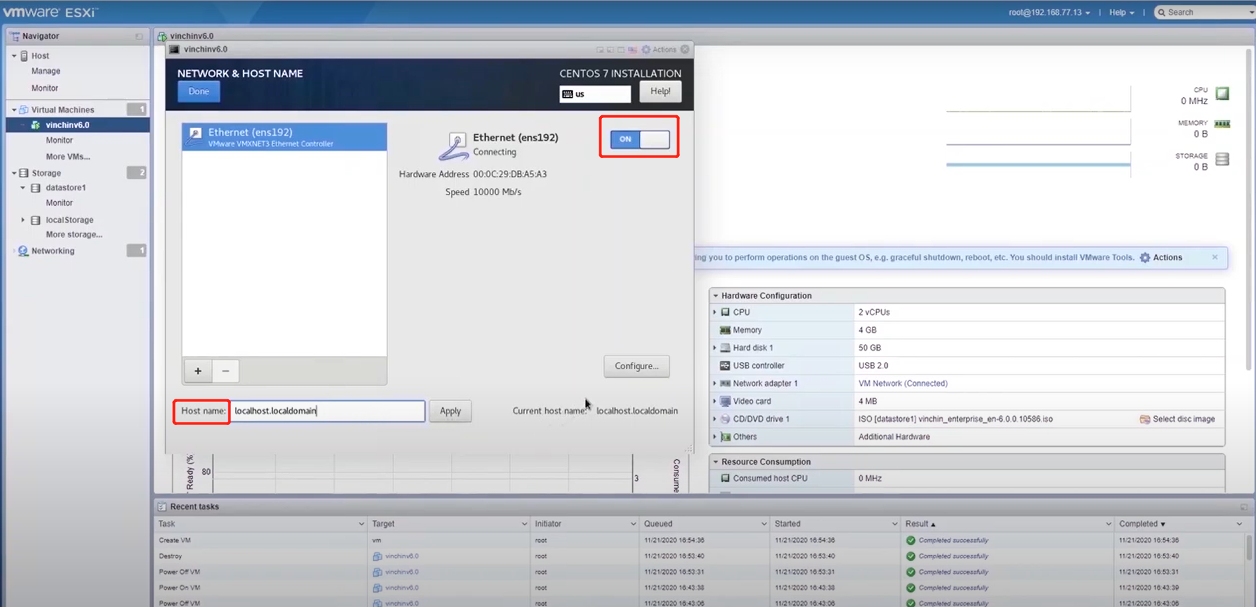Click the Memory icon in summary
Image resolution: width=1256 pixels, height=607 pixels.
click(x=1222, y=124)
